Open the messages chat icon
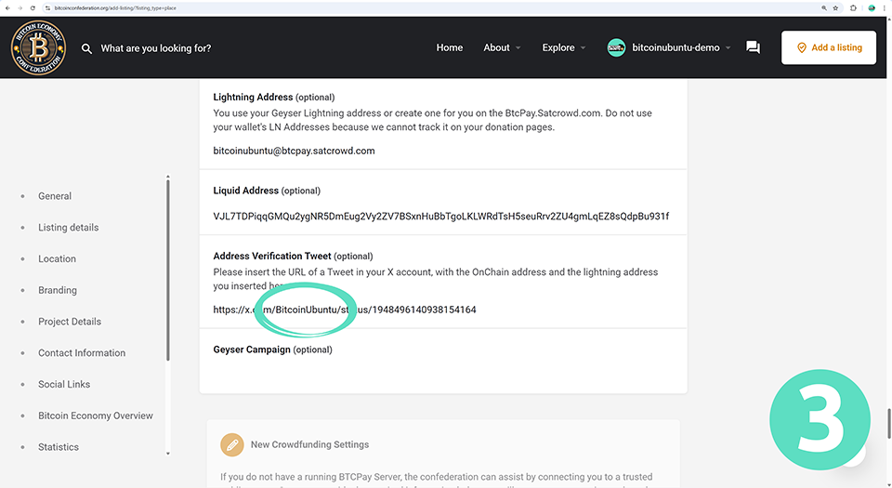Screen dimensions: 892x488 pyautogui.click(x=753, y=47)
